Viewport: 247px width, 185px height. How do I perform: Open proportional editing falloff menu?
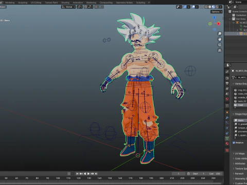(101, 7)
